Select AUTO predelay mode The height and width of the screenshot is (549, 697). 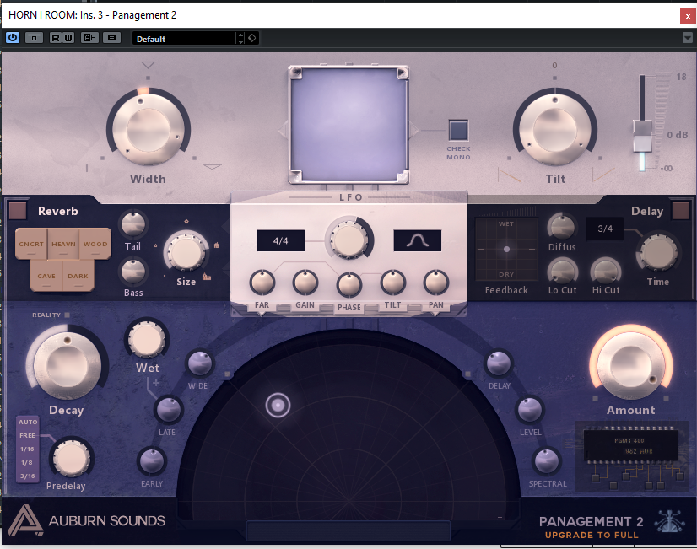pyautogui.click(x=28, y=422)
